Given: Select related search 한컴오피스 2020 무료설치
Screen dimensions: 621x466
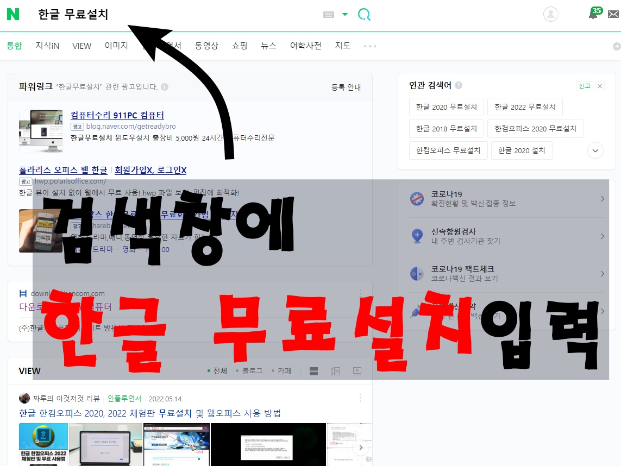Looking at the screenshot, I should tap(536, 129).
